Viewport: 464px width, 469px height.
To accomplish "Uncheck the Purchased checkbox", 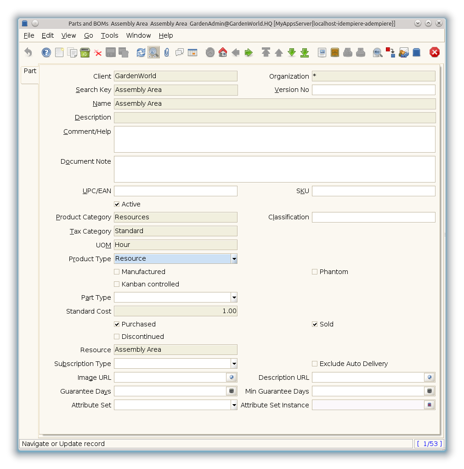I will click(x=117, y=324).
